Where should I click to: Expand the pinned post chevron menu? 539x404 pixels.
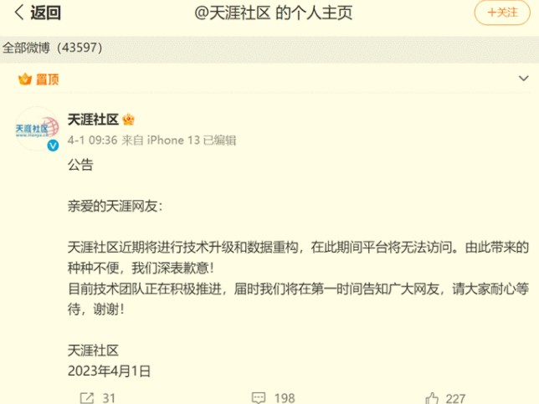point(523,79)
